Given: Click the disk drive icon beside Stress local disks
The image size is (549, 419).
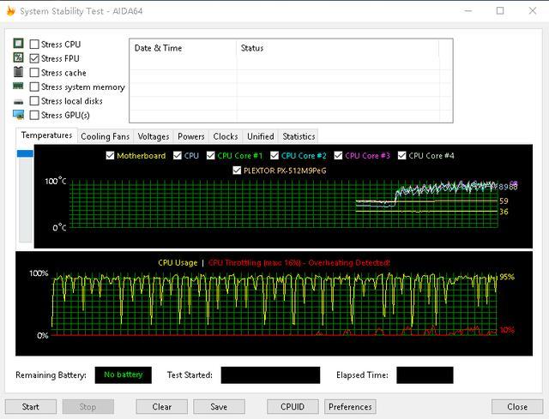Looking at the screenshot, I should (18, 102).
